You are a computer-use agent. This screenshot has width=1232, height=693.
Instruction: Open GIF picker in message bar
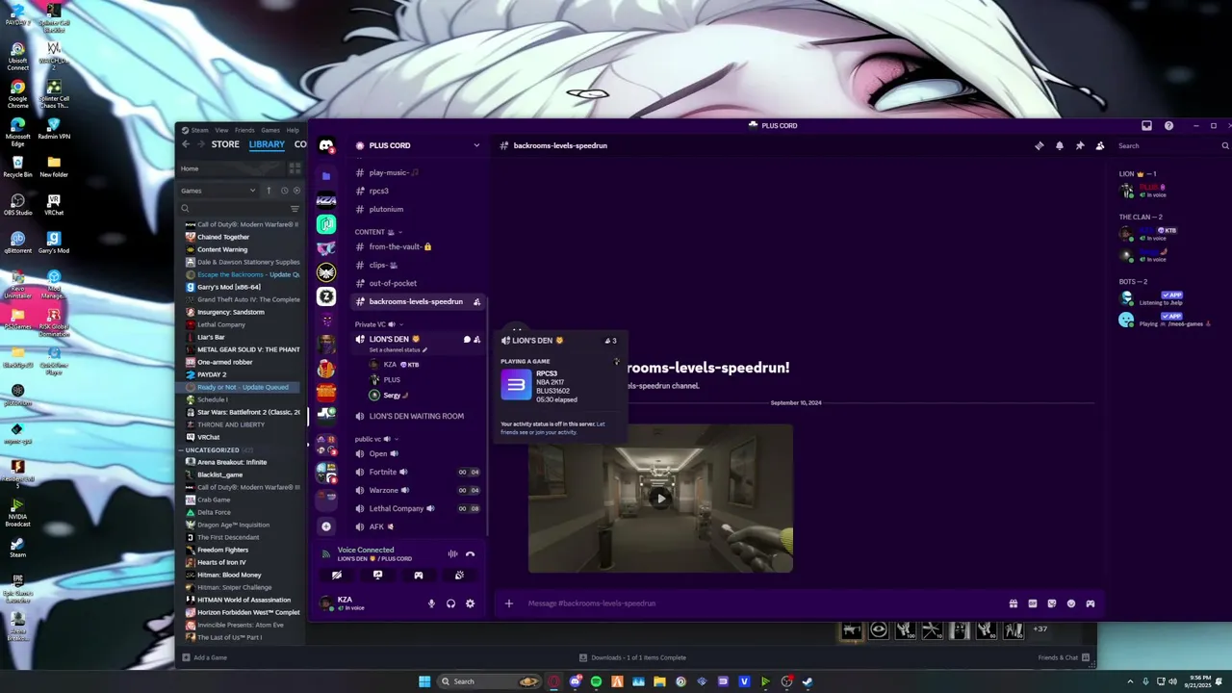(x=1032, y=603)
